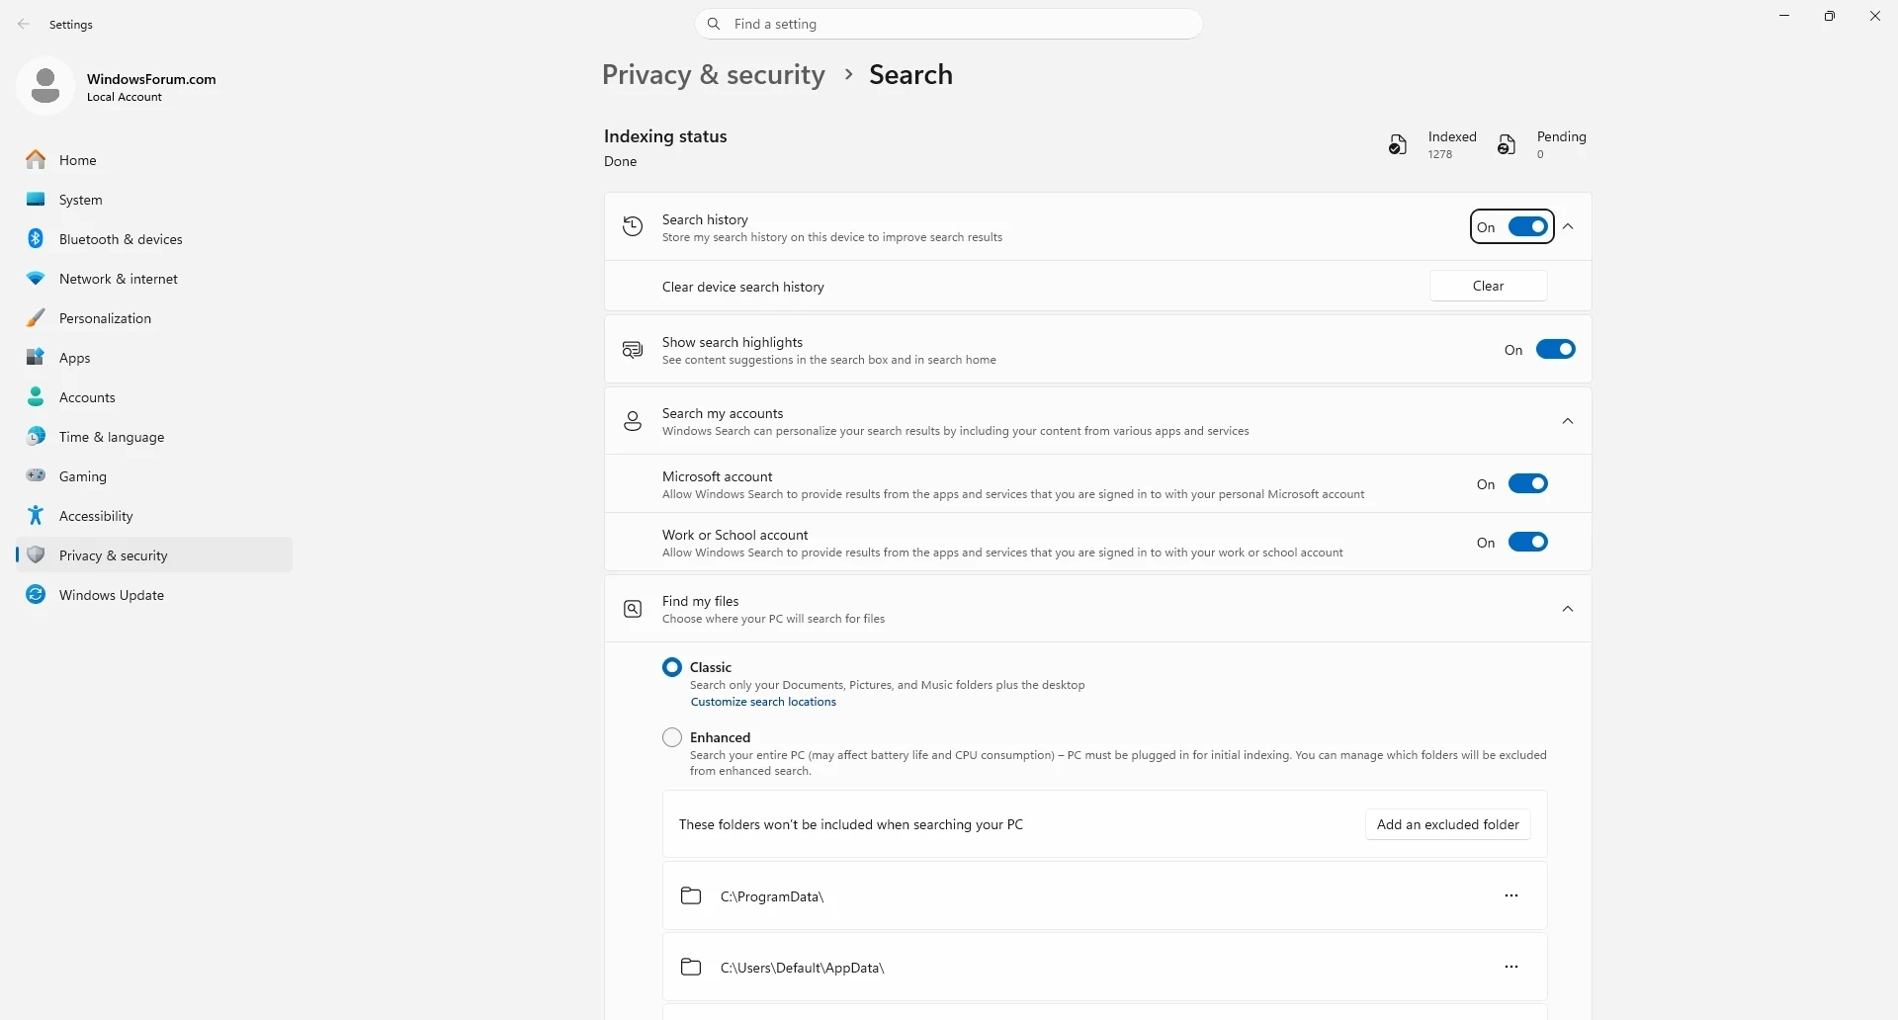
Task: Open options menu for C:\ProgramData\
Action: 1510,895
